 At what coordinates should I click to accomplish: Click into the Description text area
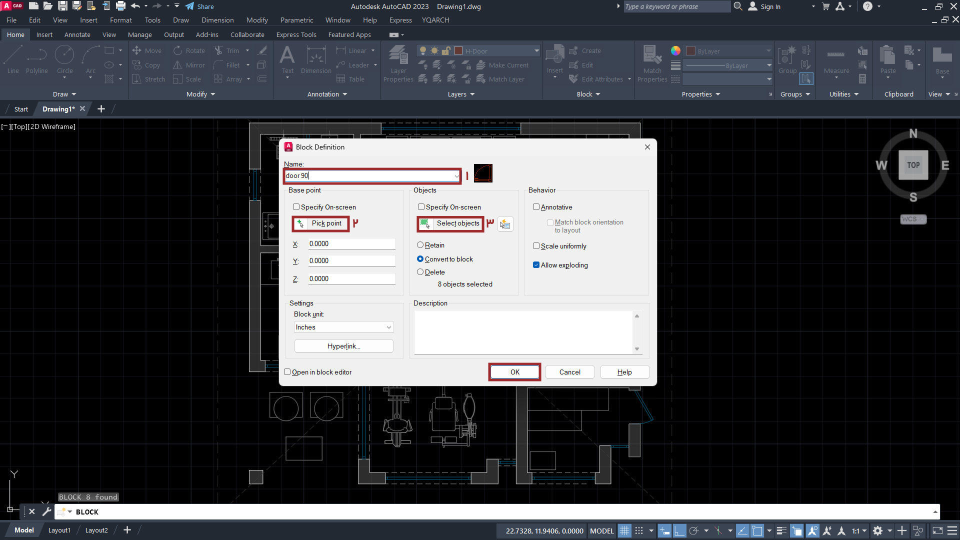523,332
